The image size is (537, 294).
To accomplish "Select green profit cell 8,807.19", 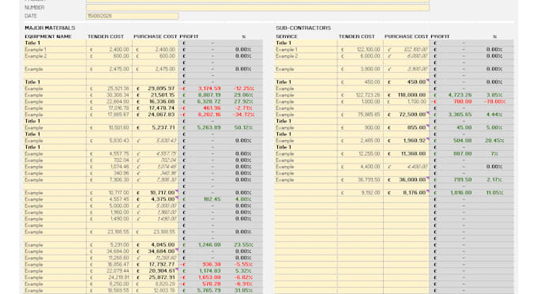I will coord(209,95).
